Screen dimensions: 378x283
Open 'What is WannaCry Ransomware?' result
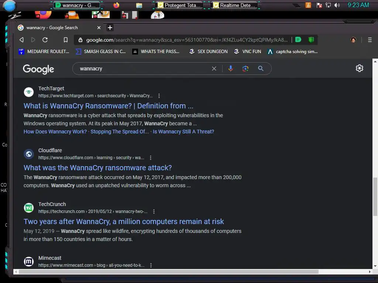pyautogui.click(x=109, y=106)
